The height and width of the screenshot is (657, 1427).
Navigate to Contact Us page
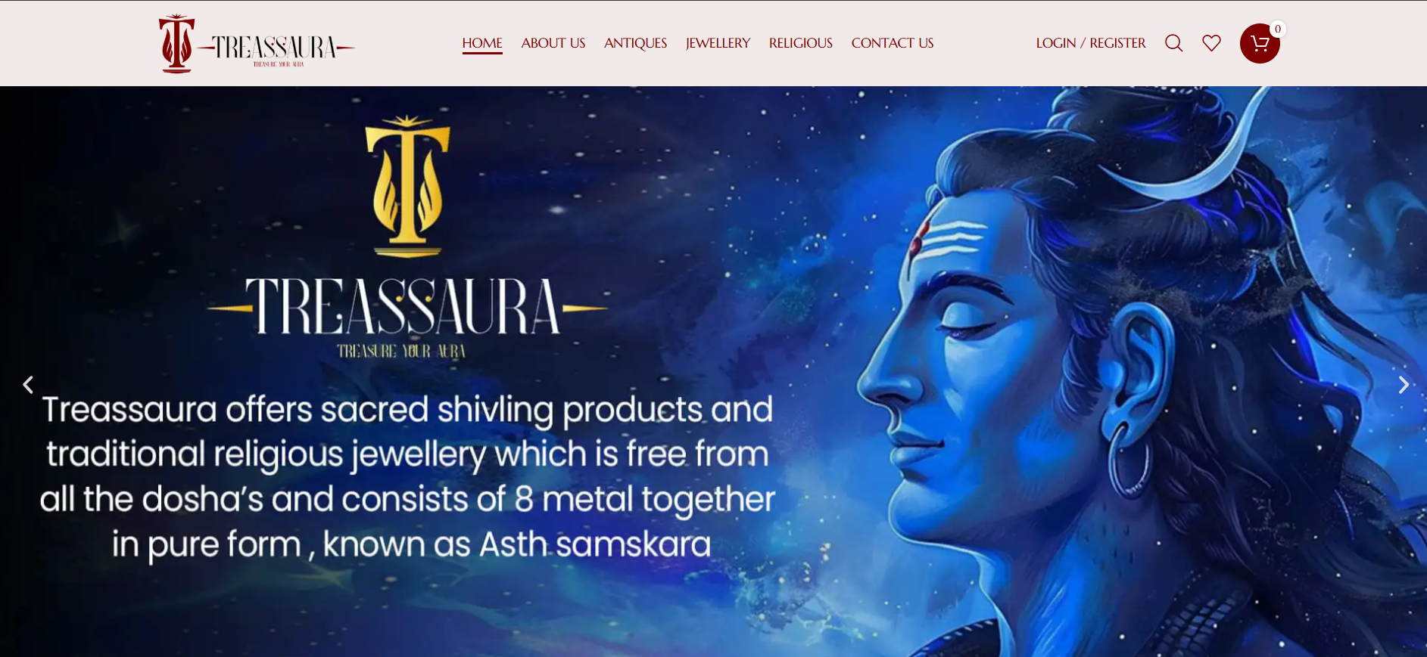pos(893,43)
